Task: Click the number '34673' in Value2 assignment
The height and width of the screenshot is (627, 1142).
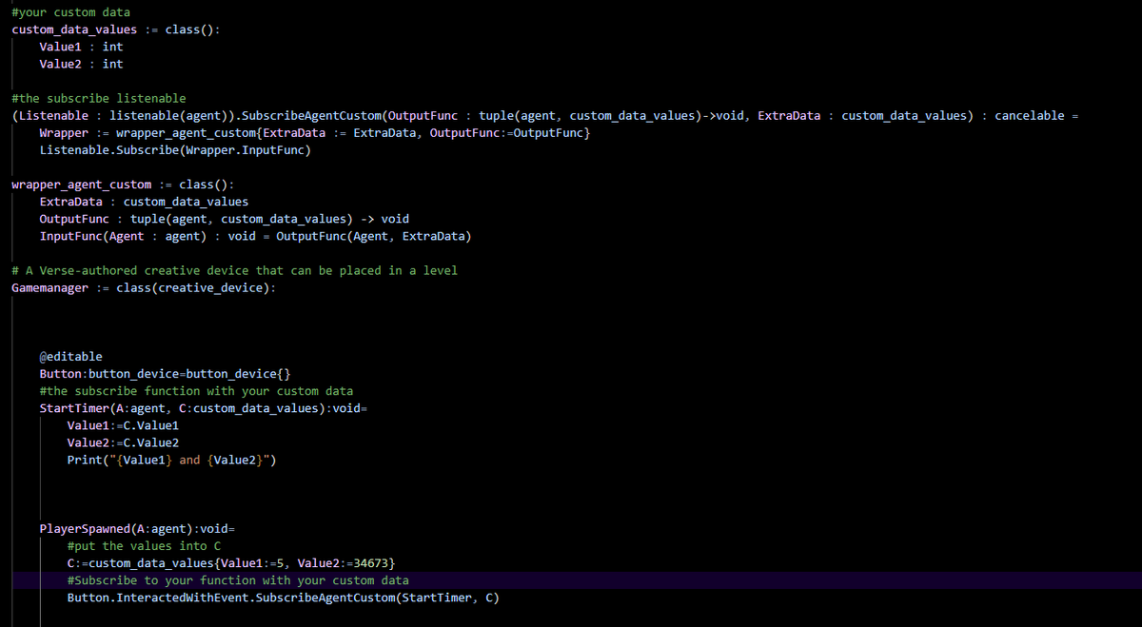Action: tap(368, 562)
